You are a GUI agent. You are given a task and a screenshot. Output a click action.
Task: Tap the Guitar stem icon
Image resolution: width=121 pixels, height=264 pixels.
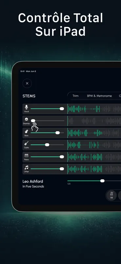pos(27,144)
